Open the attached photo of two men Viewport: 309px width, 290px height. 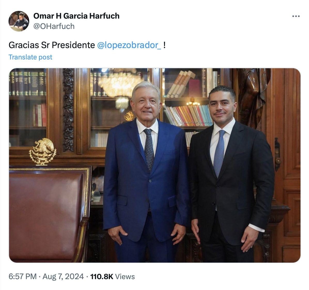(155, 165)
